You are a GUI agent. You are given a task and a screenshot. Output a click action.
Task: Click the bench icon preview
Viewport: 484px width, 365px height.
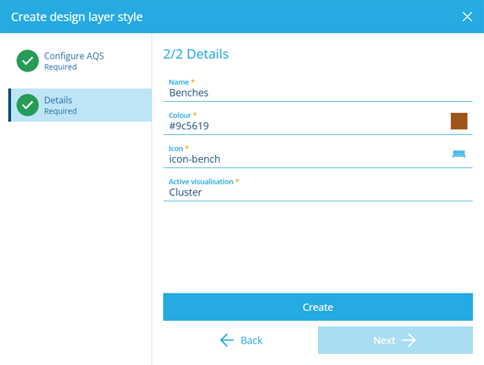459,154
